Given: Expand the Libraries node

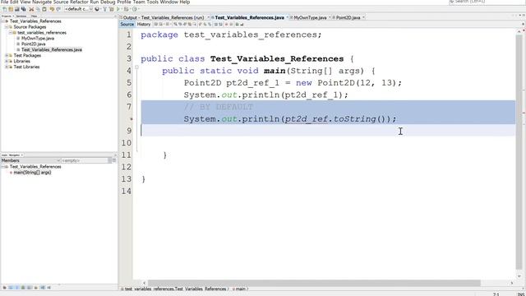Looking at the screenshot, I should click(7, 61).
